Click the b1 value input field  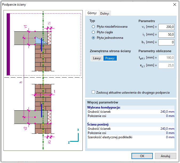166,42
